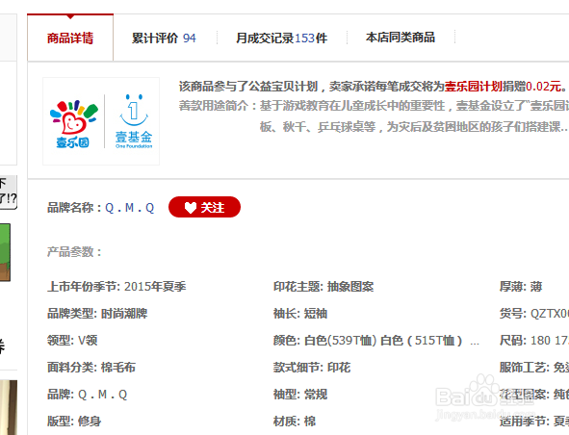This screenshot has height=435, width=569.
Task: Click 版型: 修身 parameter
Action: (74, 422)
